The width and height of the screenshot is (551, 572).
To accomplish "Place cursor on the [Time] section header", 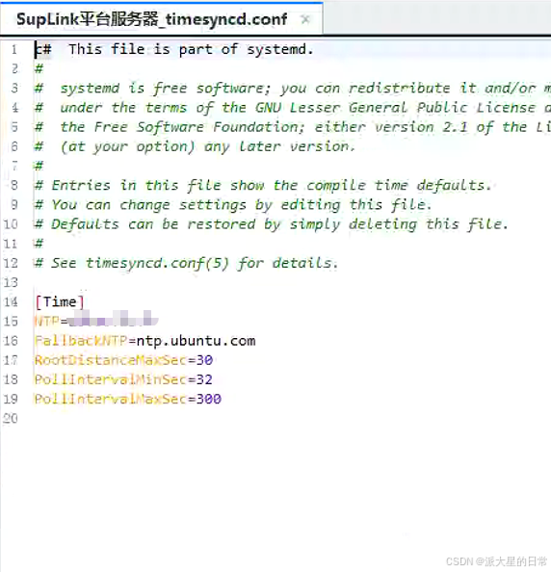I will (60, 302).
